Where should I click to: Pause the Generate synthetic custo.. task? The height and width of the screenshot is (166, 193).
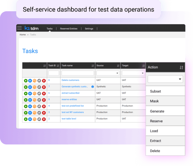pyautogui.click(x=30, y=87)
